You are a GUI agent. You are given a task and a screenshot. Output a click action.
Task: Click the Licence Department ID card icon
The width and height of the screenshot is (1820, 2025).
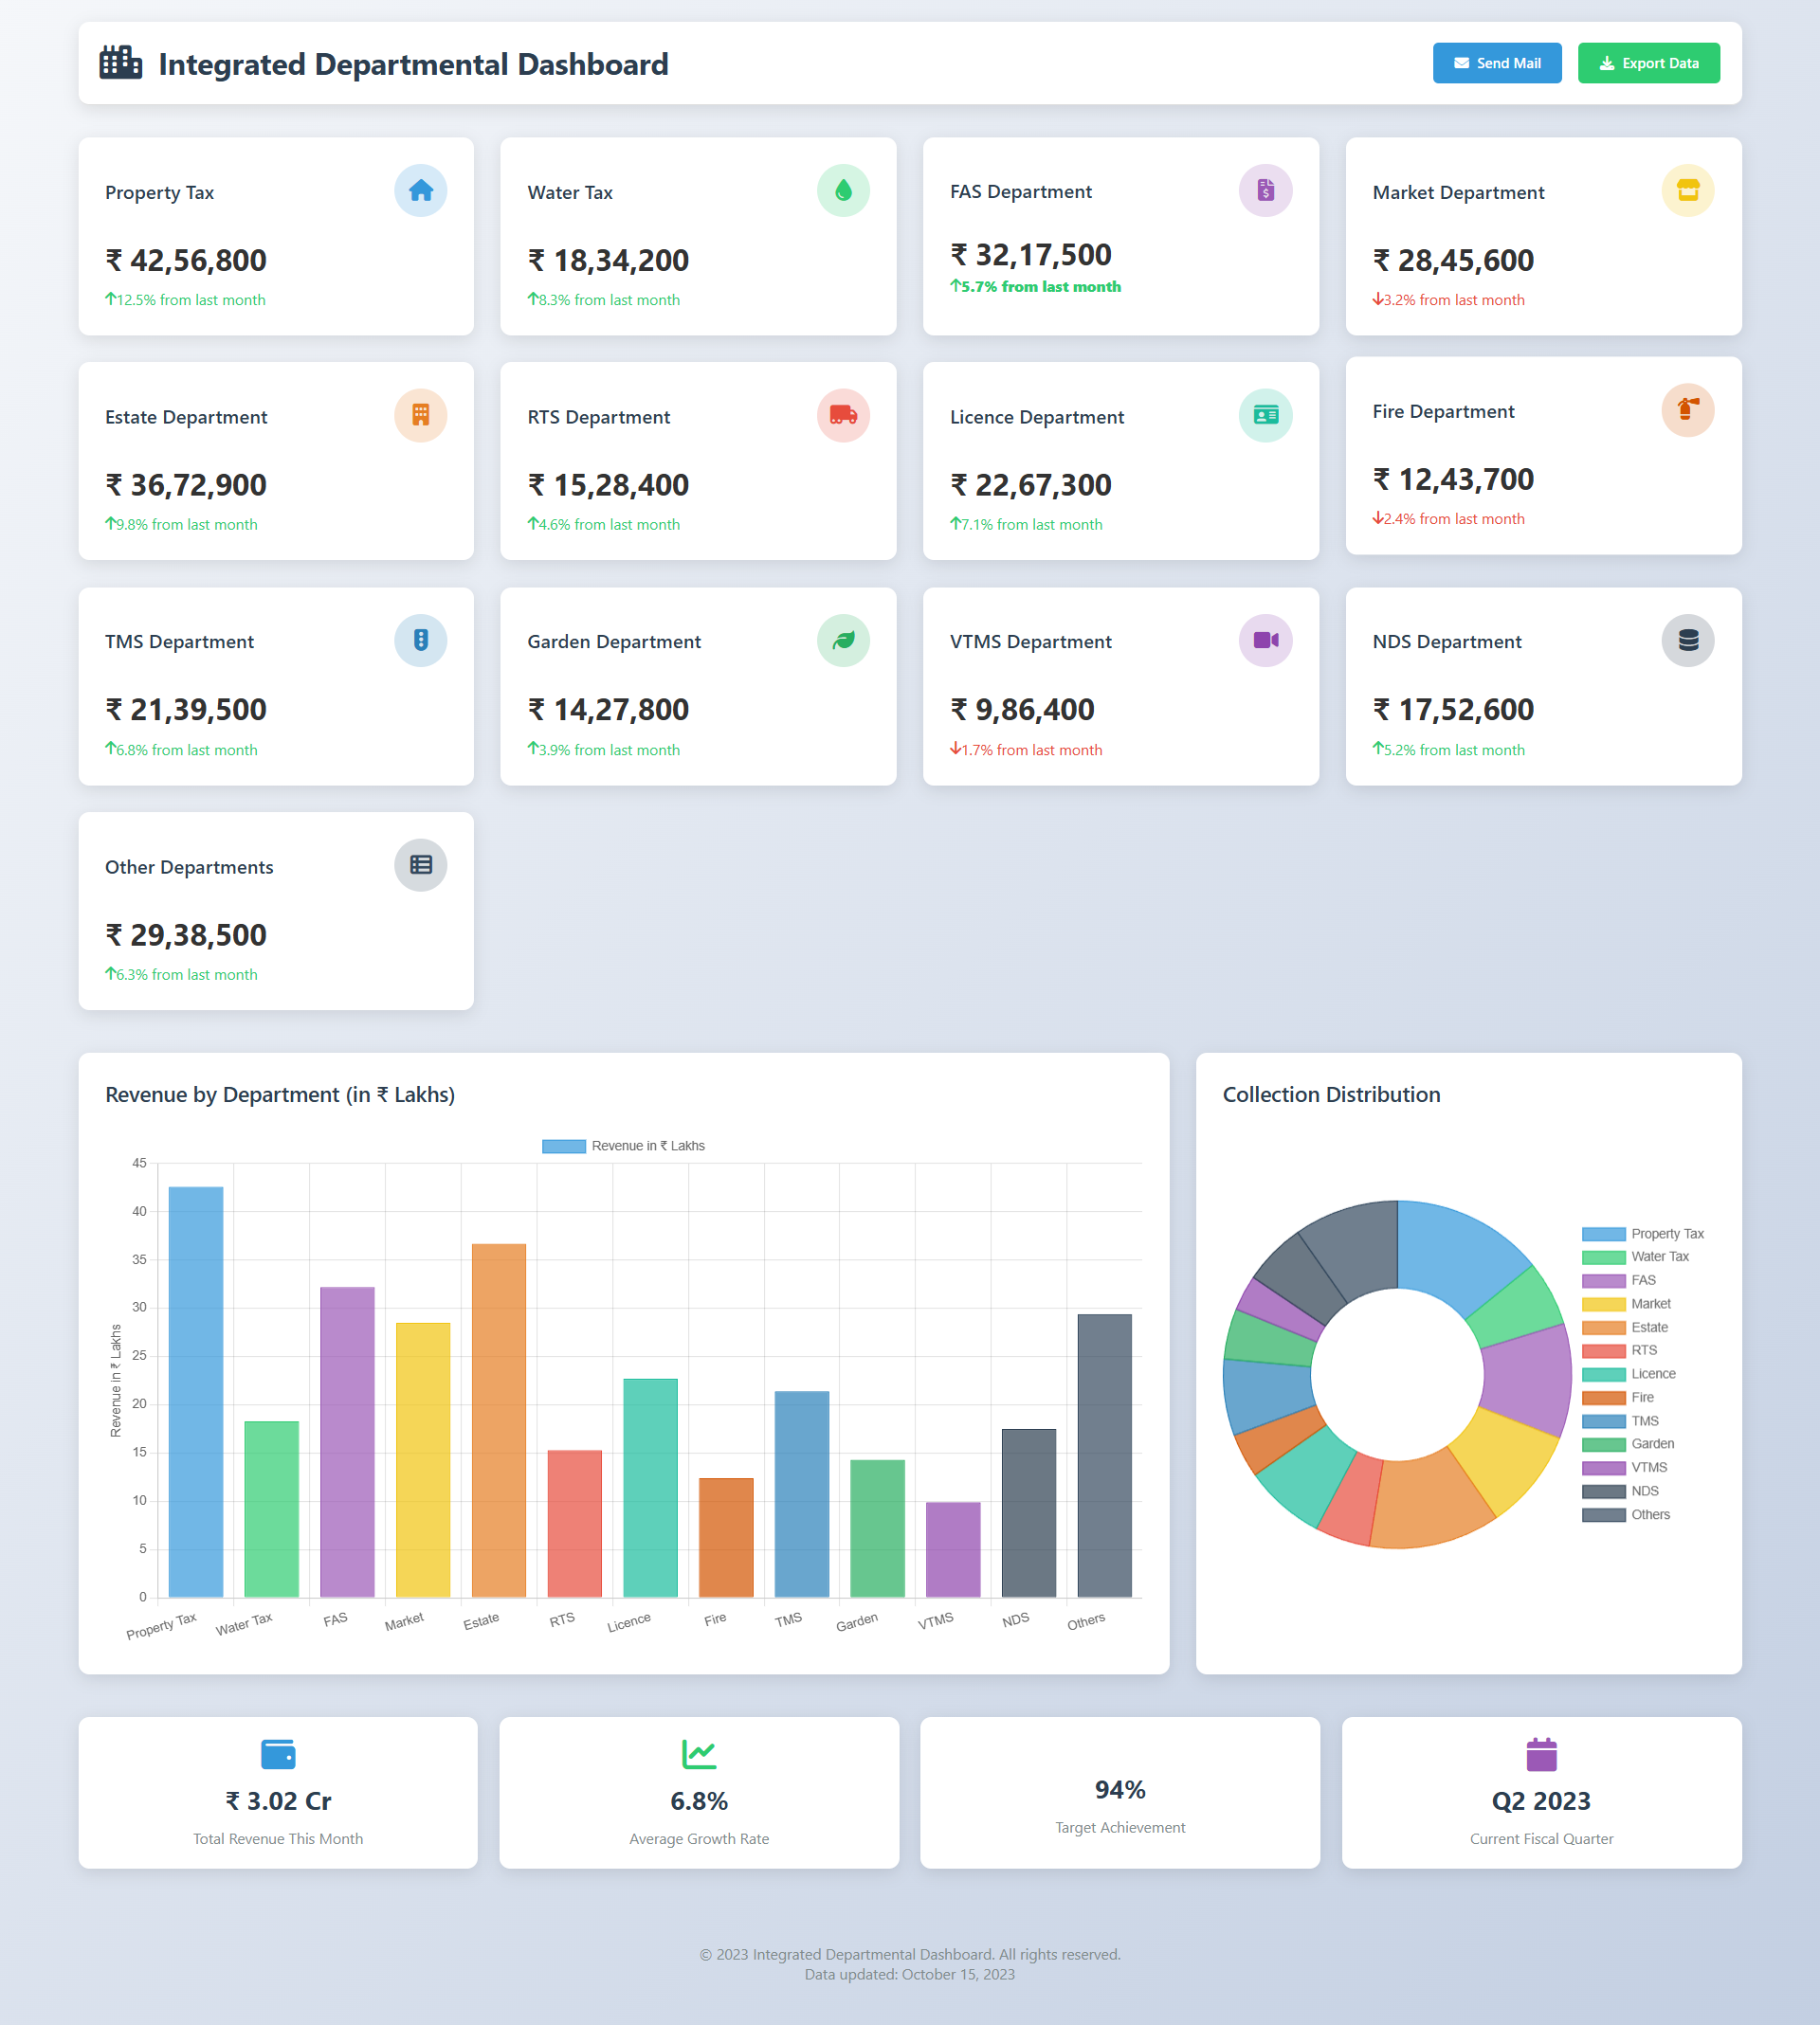[x=1265, y=415]
